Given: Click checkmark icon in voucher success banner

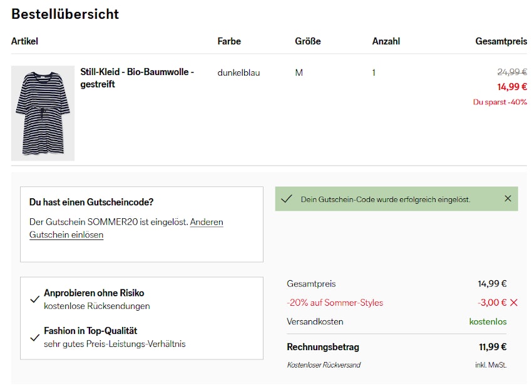Looking at the screenshot, I should tap(287, 199).
